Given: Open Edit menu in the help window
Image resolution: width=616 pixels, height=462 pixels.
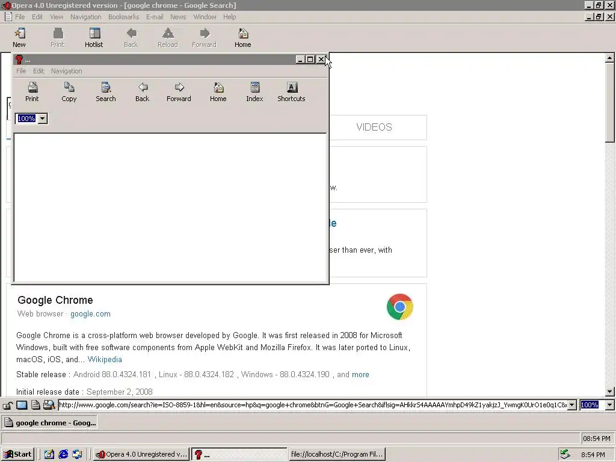Looking at the screenshot, I should pyautogui.click(x=38, y=71).
